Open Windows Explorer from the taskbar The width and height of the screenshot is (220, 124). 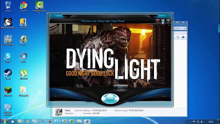(20, 122)
